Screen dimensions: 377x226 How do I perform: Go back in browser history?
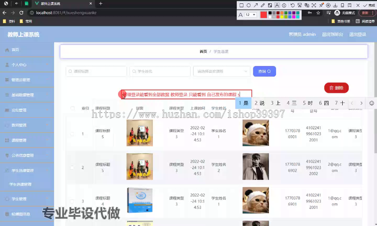[x=5, y=13]
